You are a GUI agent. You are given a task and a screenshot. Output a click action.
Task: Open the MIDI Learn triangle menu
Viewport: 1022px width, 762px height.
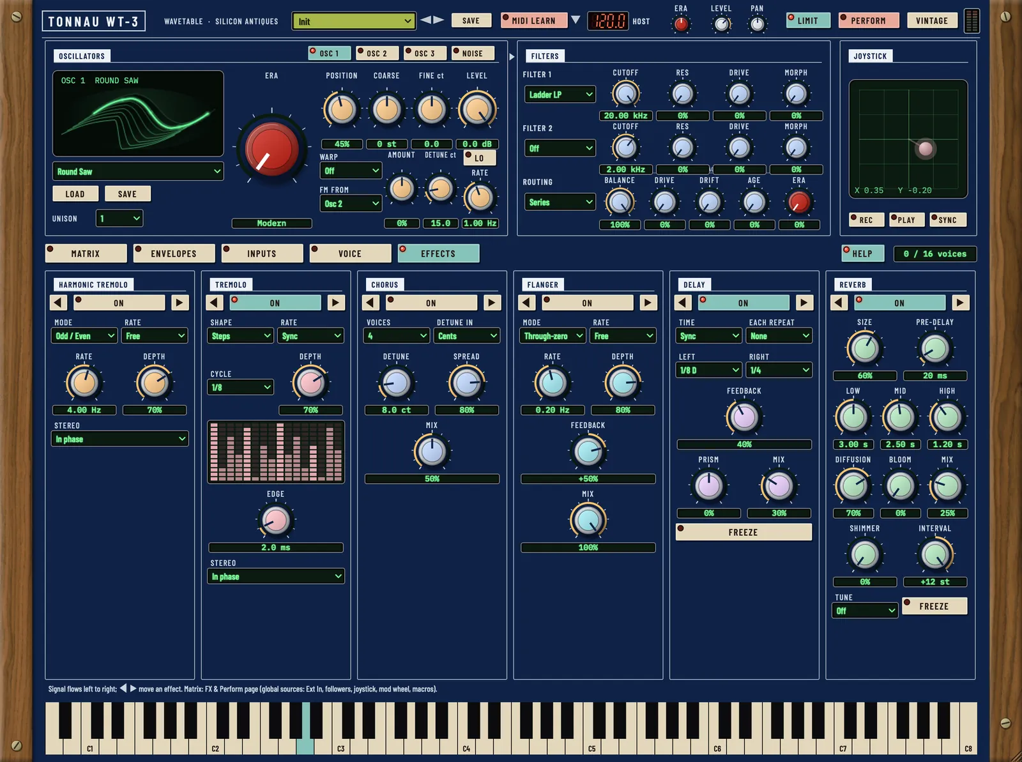pyautogui.click(x=576, y=20)
